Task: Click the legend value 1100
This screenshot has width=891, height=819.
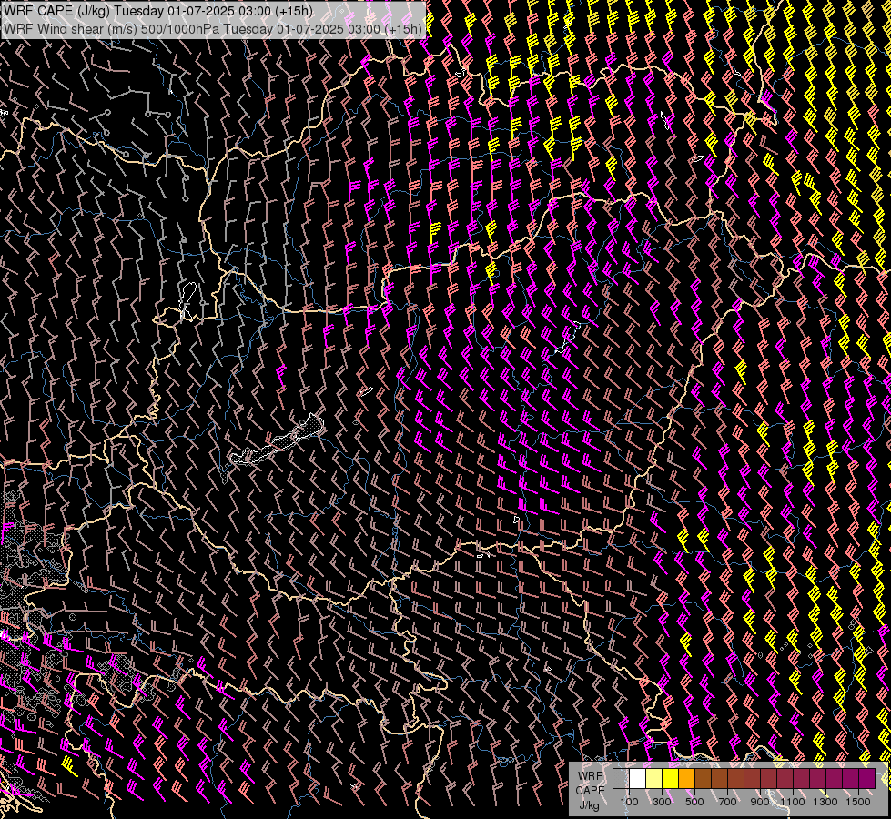Action: [x=793, y=802]
